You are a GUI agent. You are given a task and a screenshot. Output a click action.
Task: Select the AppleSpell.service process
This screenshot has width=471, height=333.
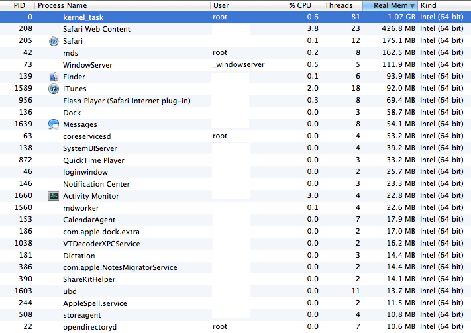[236, 303]
